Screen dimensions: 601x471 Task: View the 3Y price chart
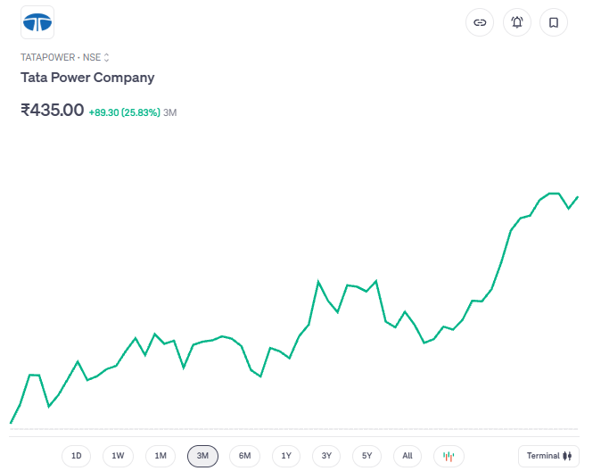pos(326,456)
